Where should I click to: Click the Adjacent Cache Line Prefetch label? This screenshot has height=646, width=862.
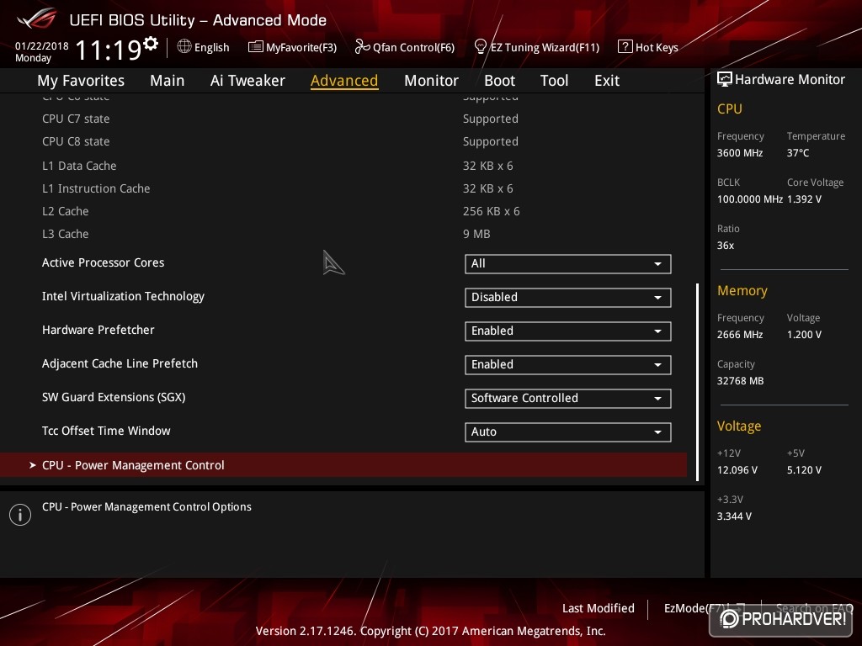pyautogui.click(x=120, y=363)
